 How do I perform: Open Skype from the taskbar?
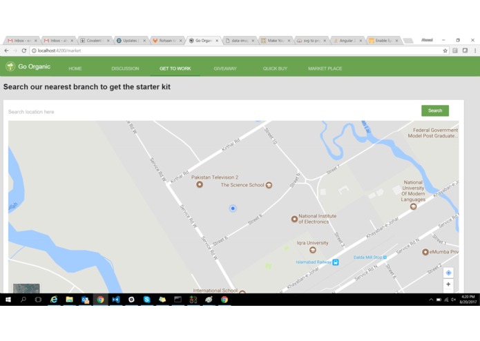pyautogui.click(x=147, y=300)
